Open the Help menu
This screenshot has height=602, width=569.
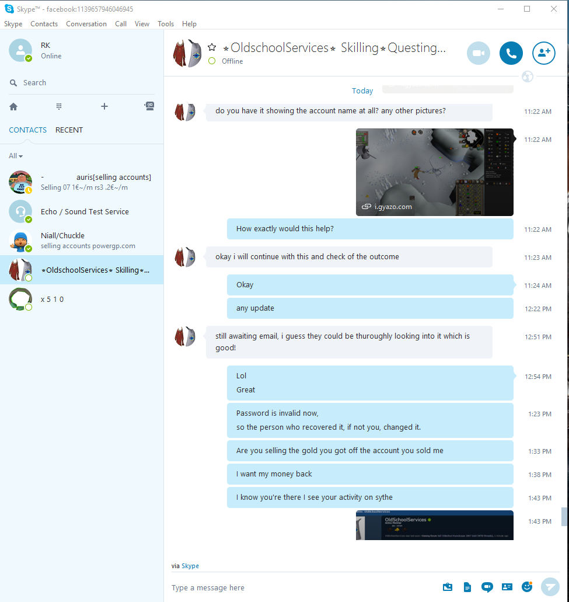pos(189,24)
